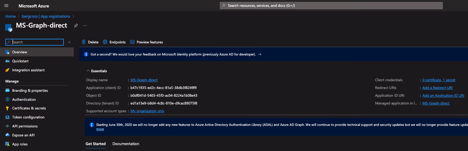Image resolution: width=468 pixels, height=151 pixels.
Task: Open Preview features
Action: (x=146, y=42)
